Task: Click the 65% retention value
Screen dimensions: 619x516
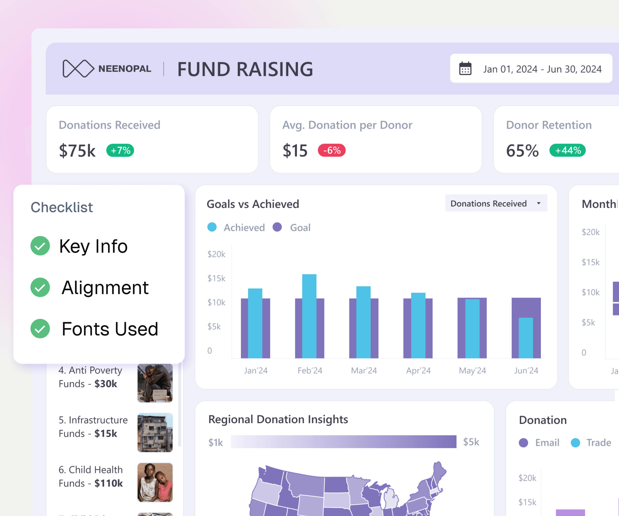Action: (x=523, y=151)
